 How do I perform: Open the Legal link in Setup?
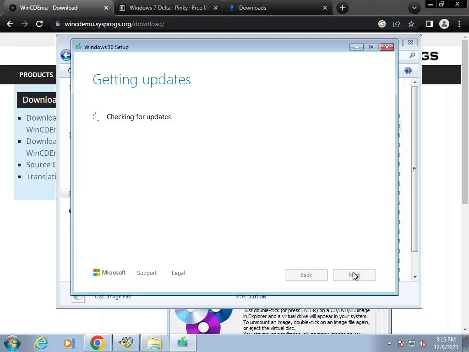click(178, 273)
